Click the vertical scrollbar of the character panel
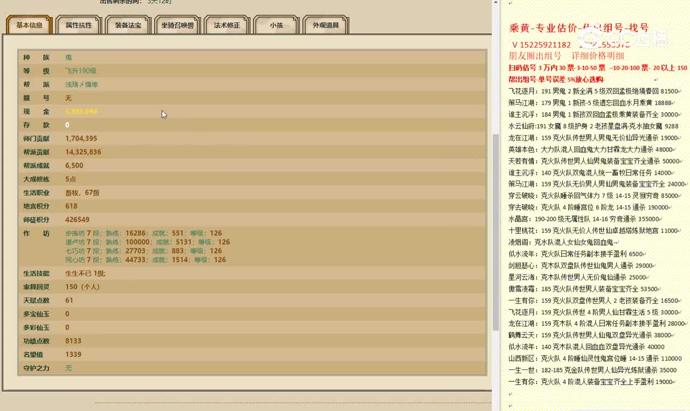Image resolution: width=690 pixels, height=411 pixels. point(496,232)
